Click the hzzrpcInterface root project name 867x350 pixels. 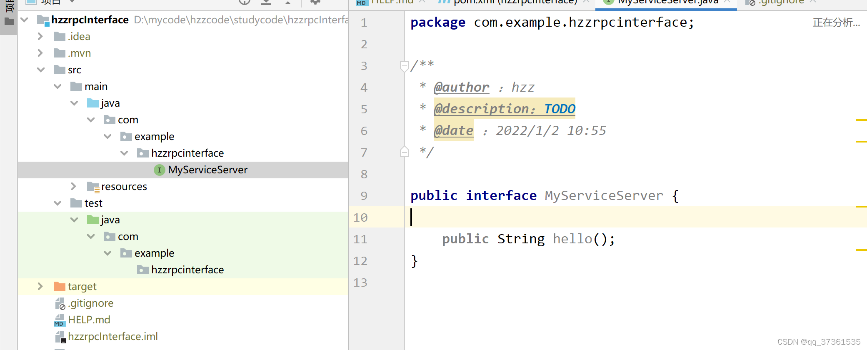click(90, 20)
